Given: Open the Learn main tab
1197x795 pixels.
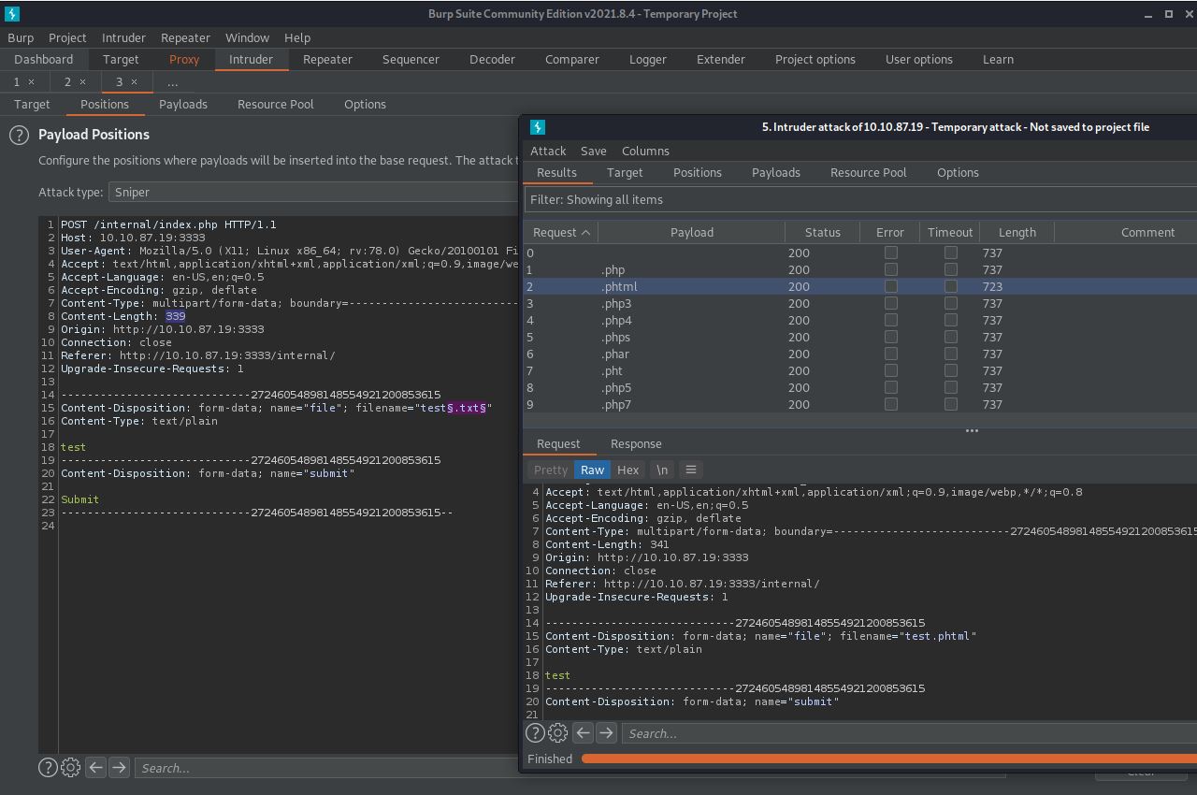Looking at the screenshot, I should tap(998, 59).
